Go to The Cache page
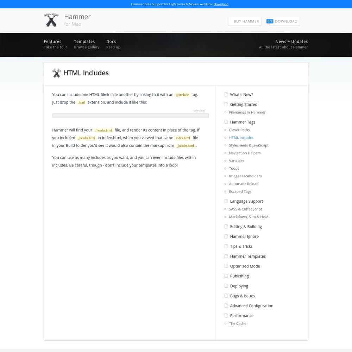This screenshot has height=352, width=352. pyautogui.click(x=238, y=323)
